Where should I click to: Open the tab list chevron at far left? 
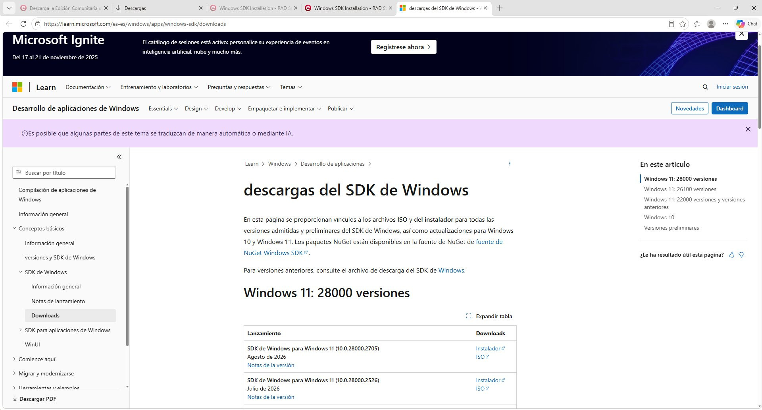coord(9,8)
